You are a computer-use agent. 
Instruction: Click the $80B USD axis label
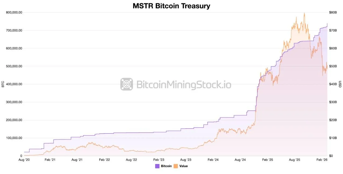[333, 12]
